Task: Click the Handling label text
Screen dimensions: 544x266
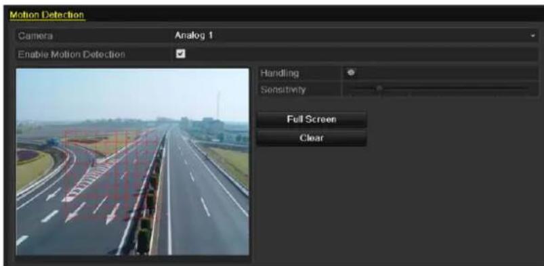Action: (280, 73)
